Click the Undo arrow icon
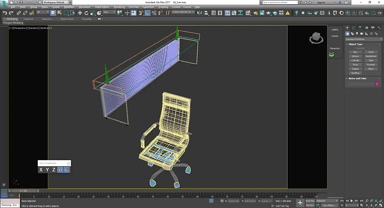 tap(5, 13)
